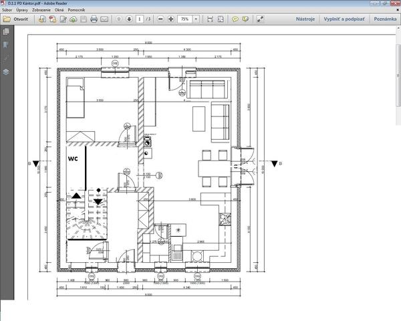Image resolution: width=401 pixels, height=321 pixels.
Task: Open the 75% zoom level dropdown
Action: point(196,19)
